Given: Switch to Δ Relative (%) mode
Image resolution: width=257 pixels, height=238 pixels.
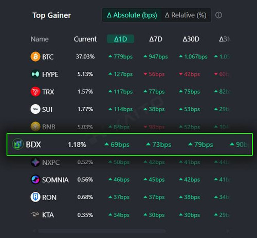Looking at the screenshot, I should click(186, 15).
